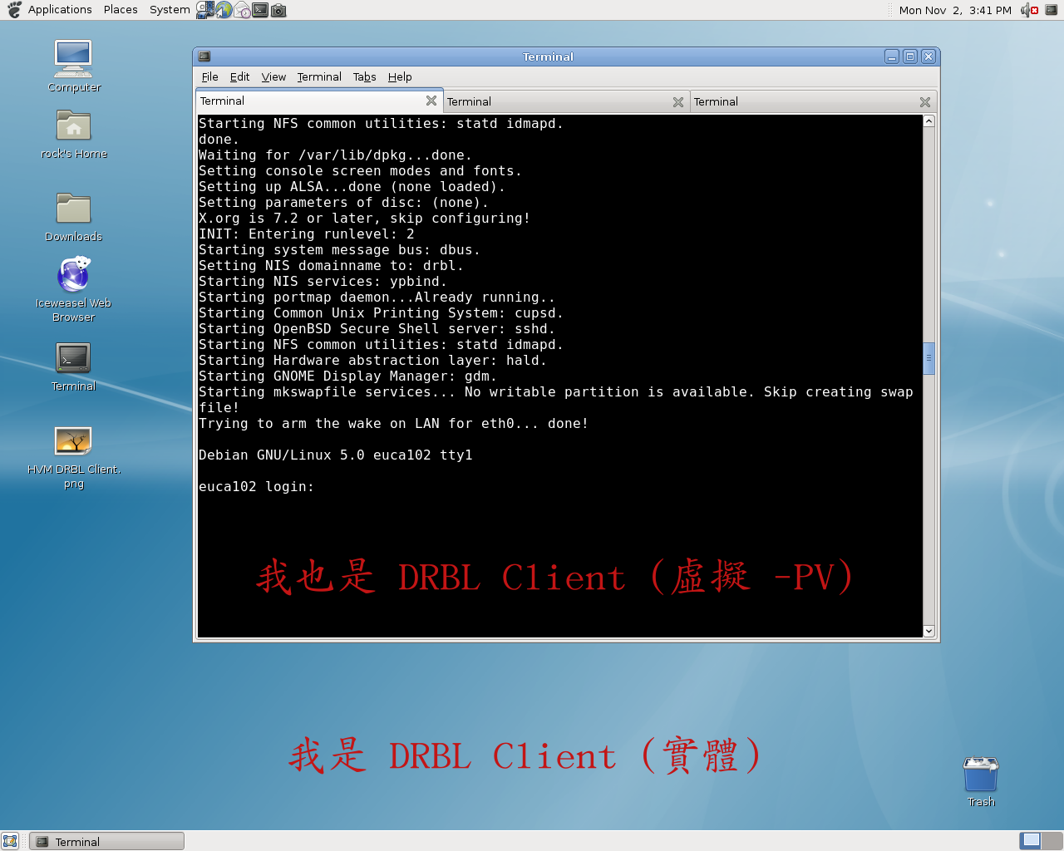Click the muted volume speaker icon
The width and height of the screenshot is (1064, 851).
click(1030, 10)
